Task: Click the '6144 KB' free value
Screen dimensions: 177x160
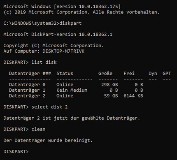Action: (x=133, y=96)
